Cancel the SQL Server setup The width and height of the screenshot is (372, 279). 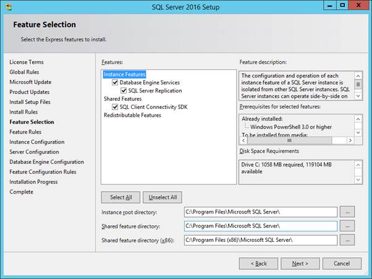[x=342, y=264]
